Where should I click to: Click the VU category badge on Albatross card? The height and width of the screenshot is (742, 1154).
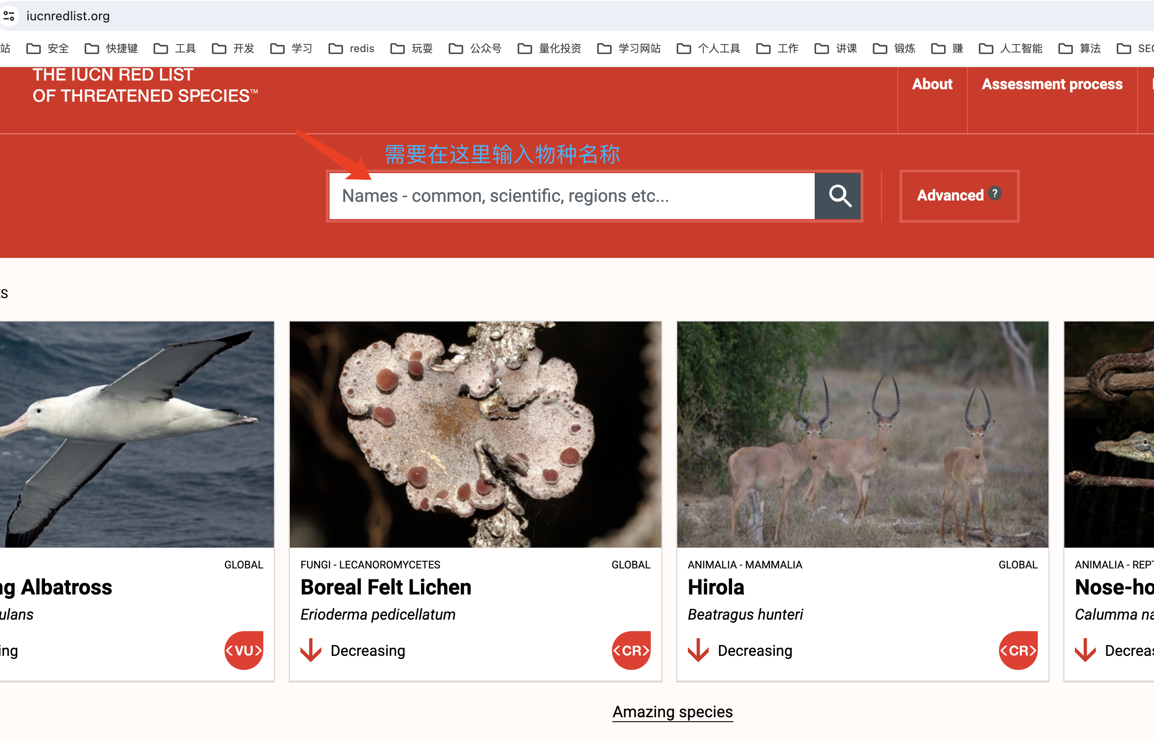[244, 650]
